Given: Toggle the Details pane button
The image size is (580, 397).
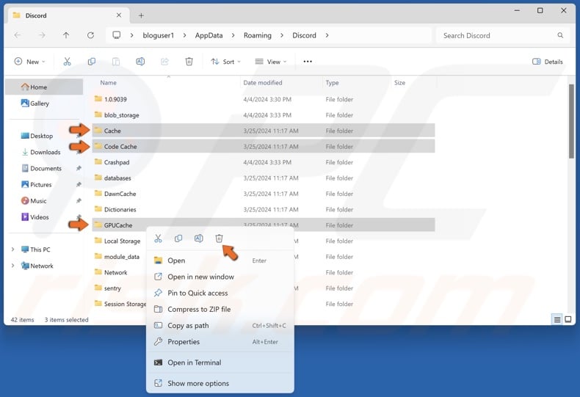Looking at the screenshot, I should [x=548, y=62].
